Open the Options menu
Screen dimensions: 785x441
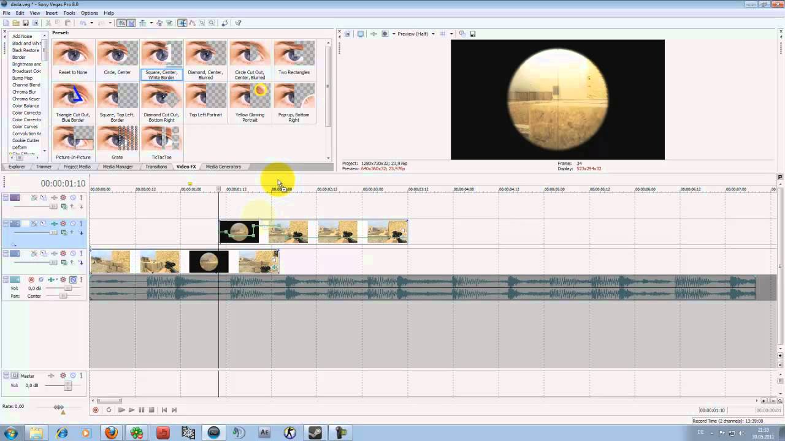coord(90,13)
